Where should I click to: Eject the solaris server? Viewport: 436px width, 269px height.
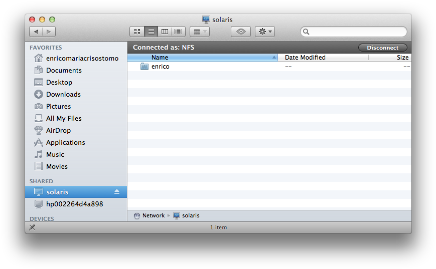[117, 192]
